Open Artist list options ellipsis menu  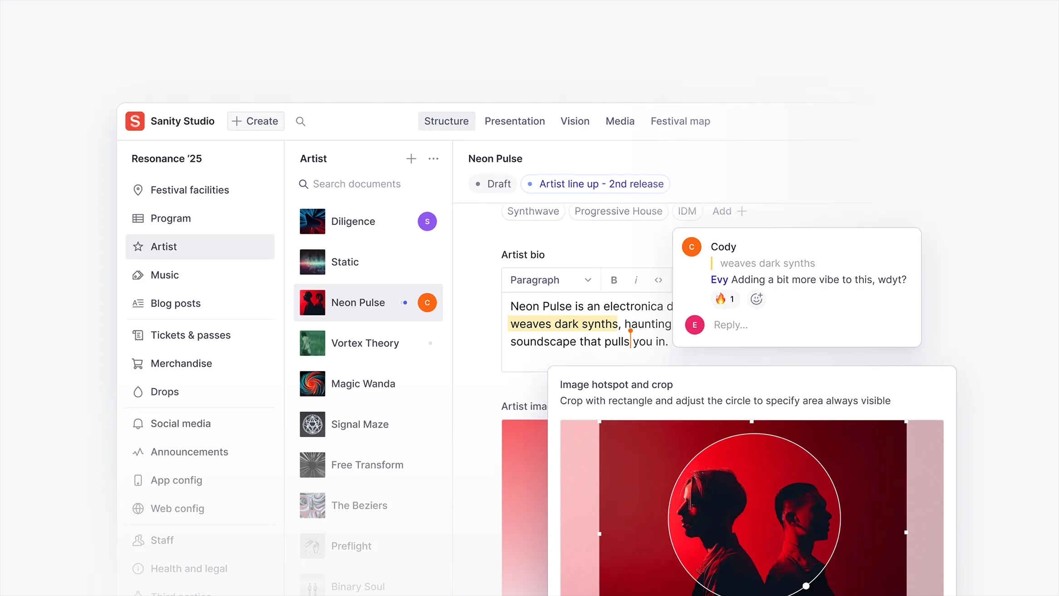pos(433,158)
